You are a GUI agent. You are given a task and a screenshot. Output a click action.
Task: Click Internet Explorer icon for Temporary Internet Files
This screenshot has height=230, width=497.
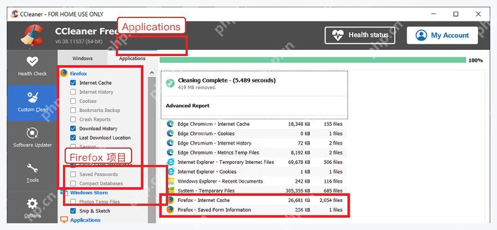170,162
